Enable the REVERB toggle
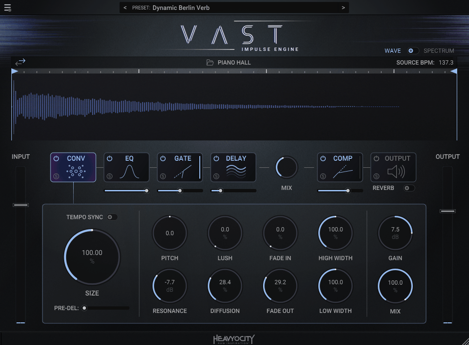 (409, 188)
